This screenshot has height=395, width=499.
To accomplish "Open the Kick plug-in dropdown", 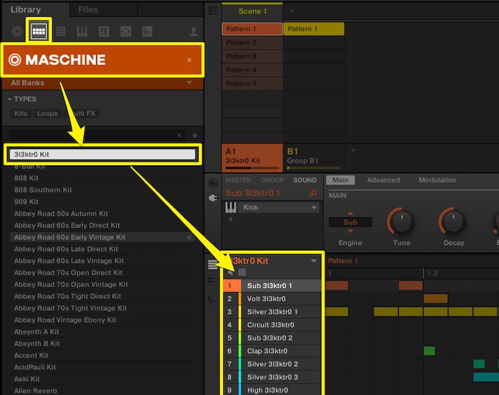I will point(279,208).
